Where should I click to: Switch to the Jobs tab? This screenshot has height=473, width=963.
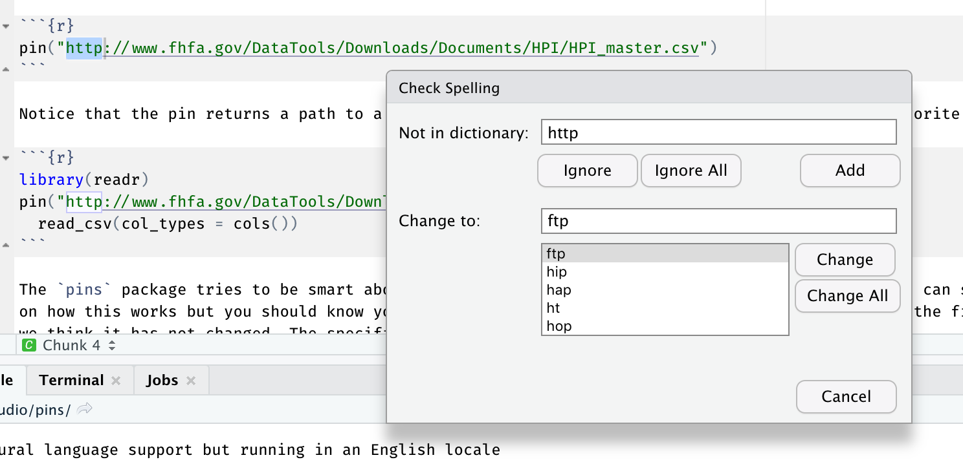click(163, 380)
